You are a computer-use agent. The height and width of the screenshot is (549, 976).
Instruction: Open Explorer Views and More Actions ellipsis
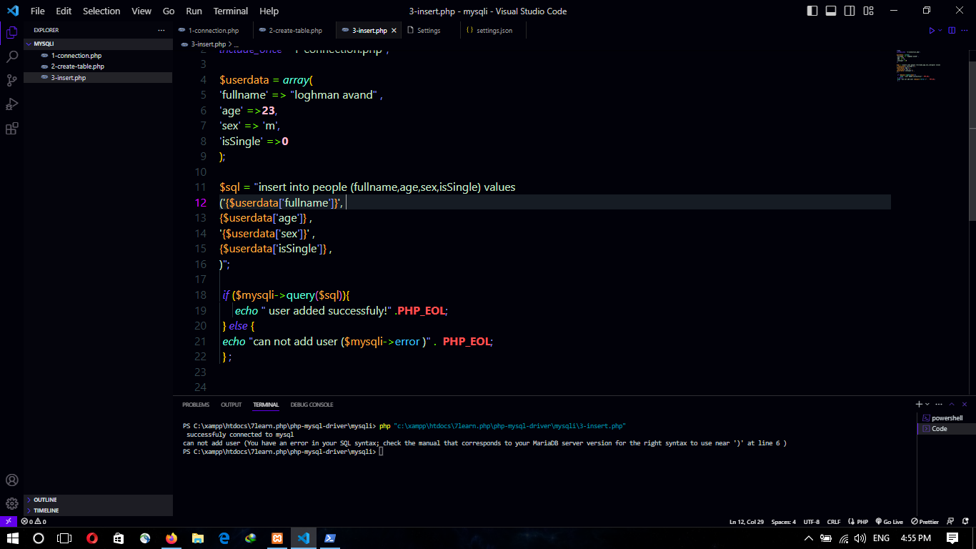[x=161, y=31]
